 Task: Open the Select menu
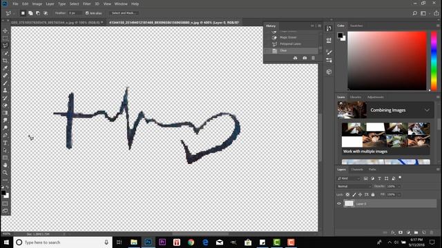tap(74, 4)
